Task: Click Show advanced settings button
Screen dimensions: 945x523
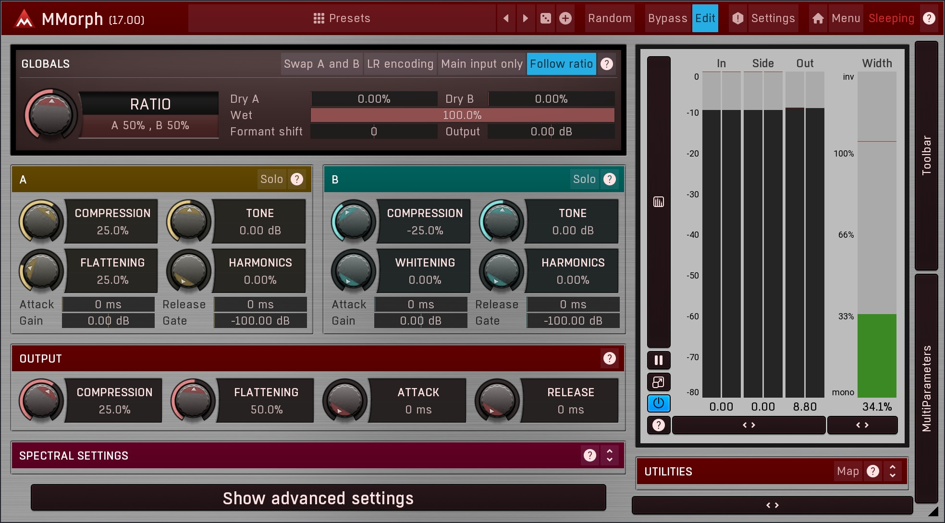Action: [x=318, y=498]
